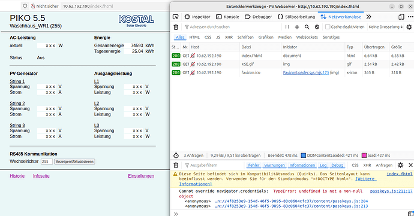Open the Einstellungen link
Screen dimensions: 414x216
[141, 176]
